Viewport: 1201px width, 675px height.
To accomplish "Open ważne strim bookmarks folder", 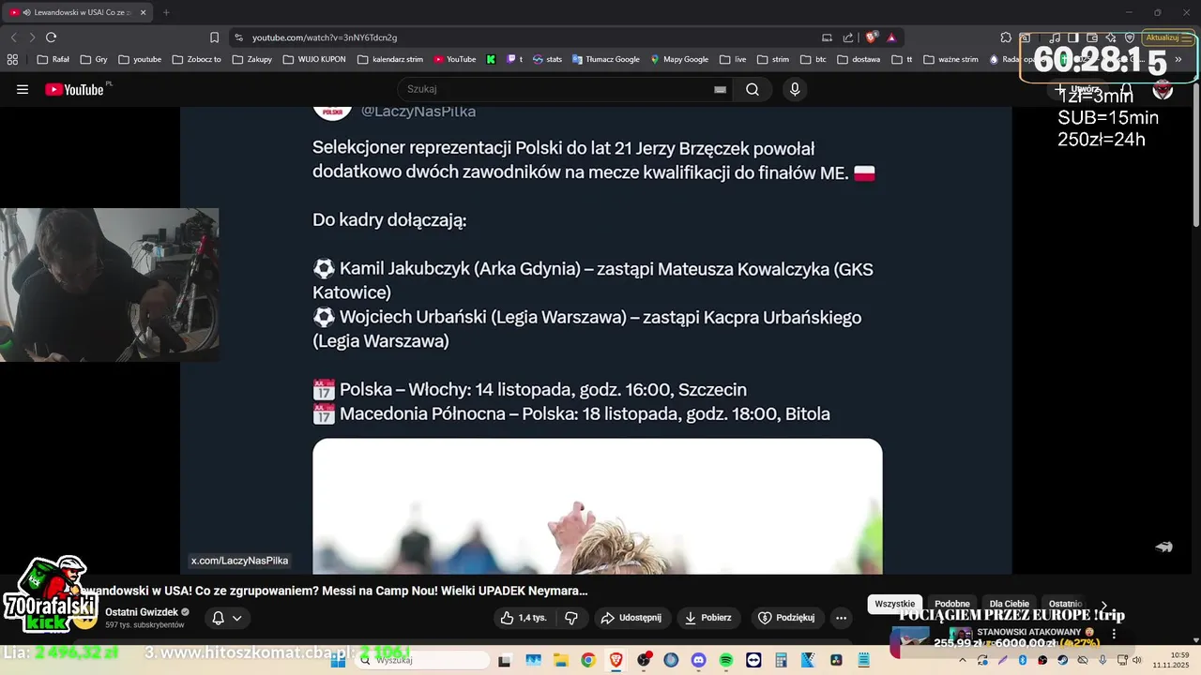I will tap(950, 59).
